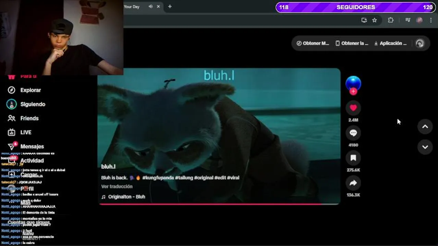438x246 pixels.
Task: Click the #kungfupanda hashtag
Action: point(158,178)
